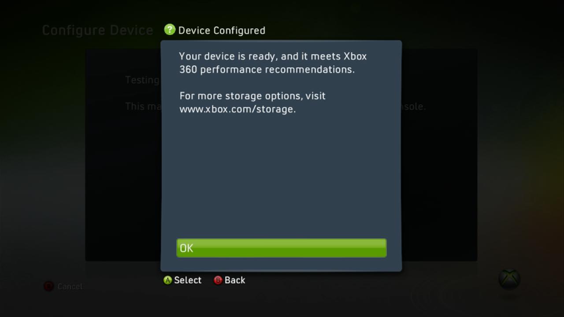
Task: Click the "360 performance recommendations" text line
Action: [x=267, y=70]
